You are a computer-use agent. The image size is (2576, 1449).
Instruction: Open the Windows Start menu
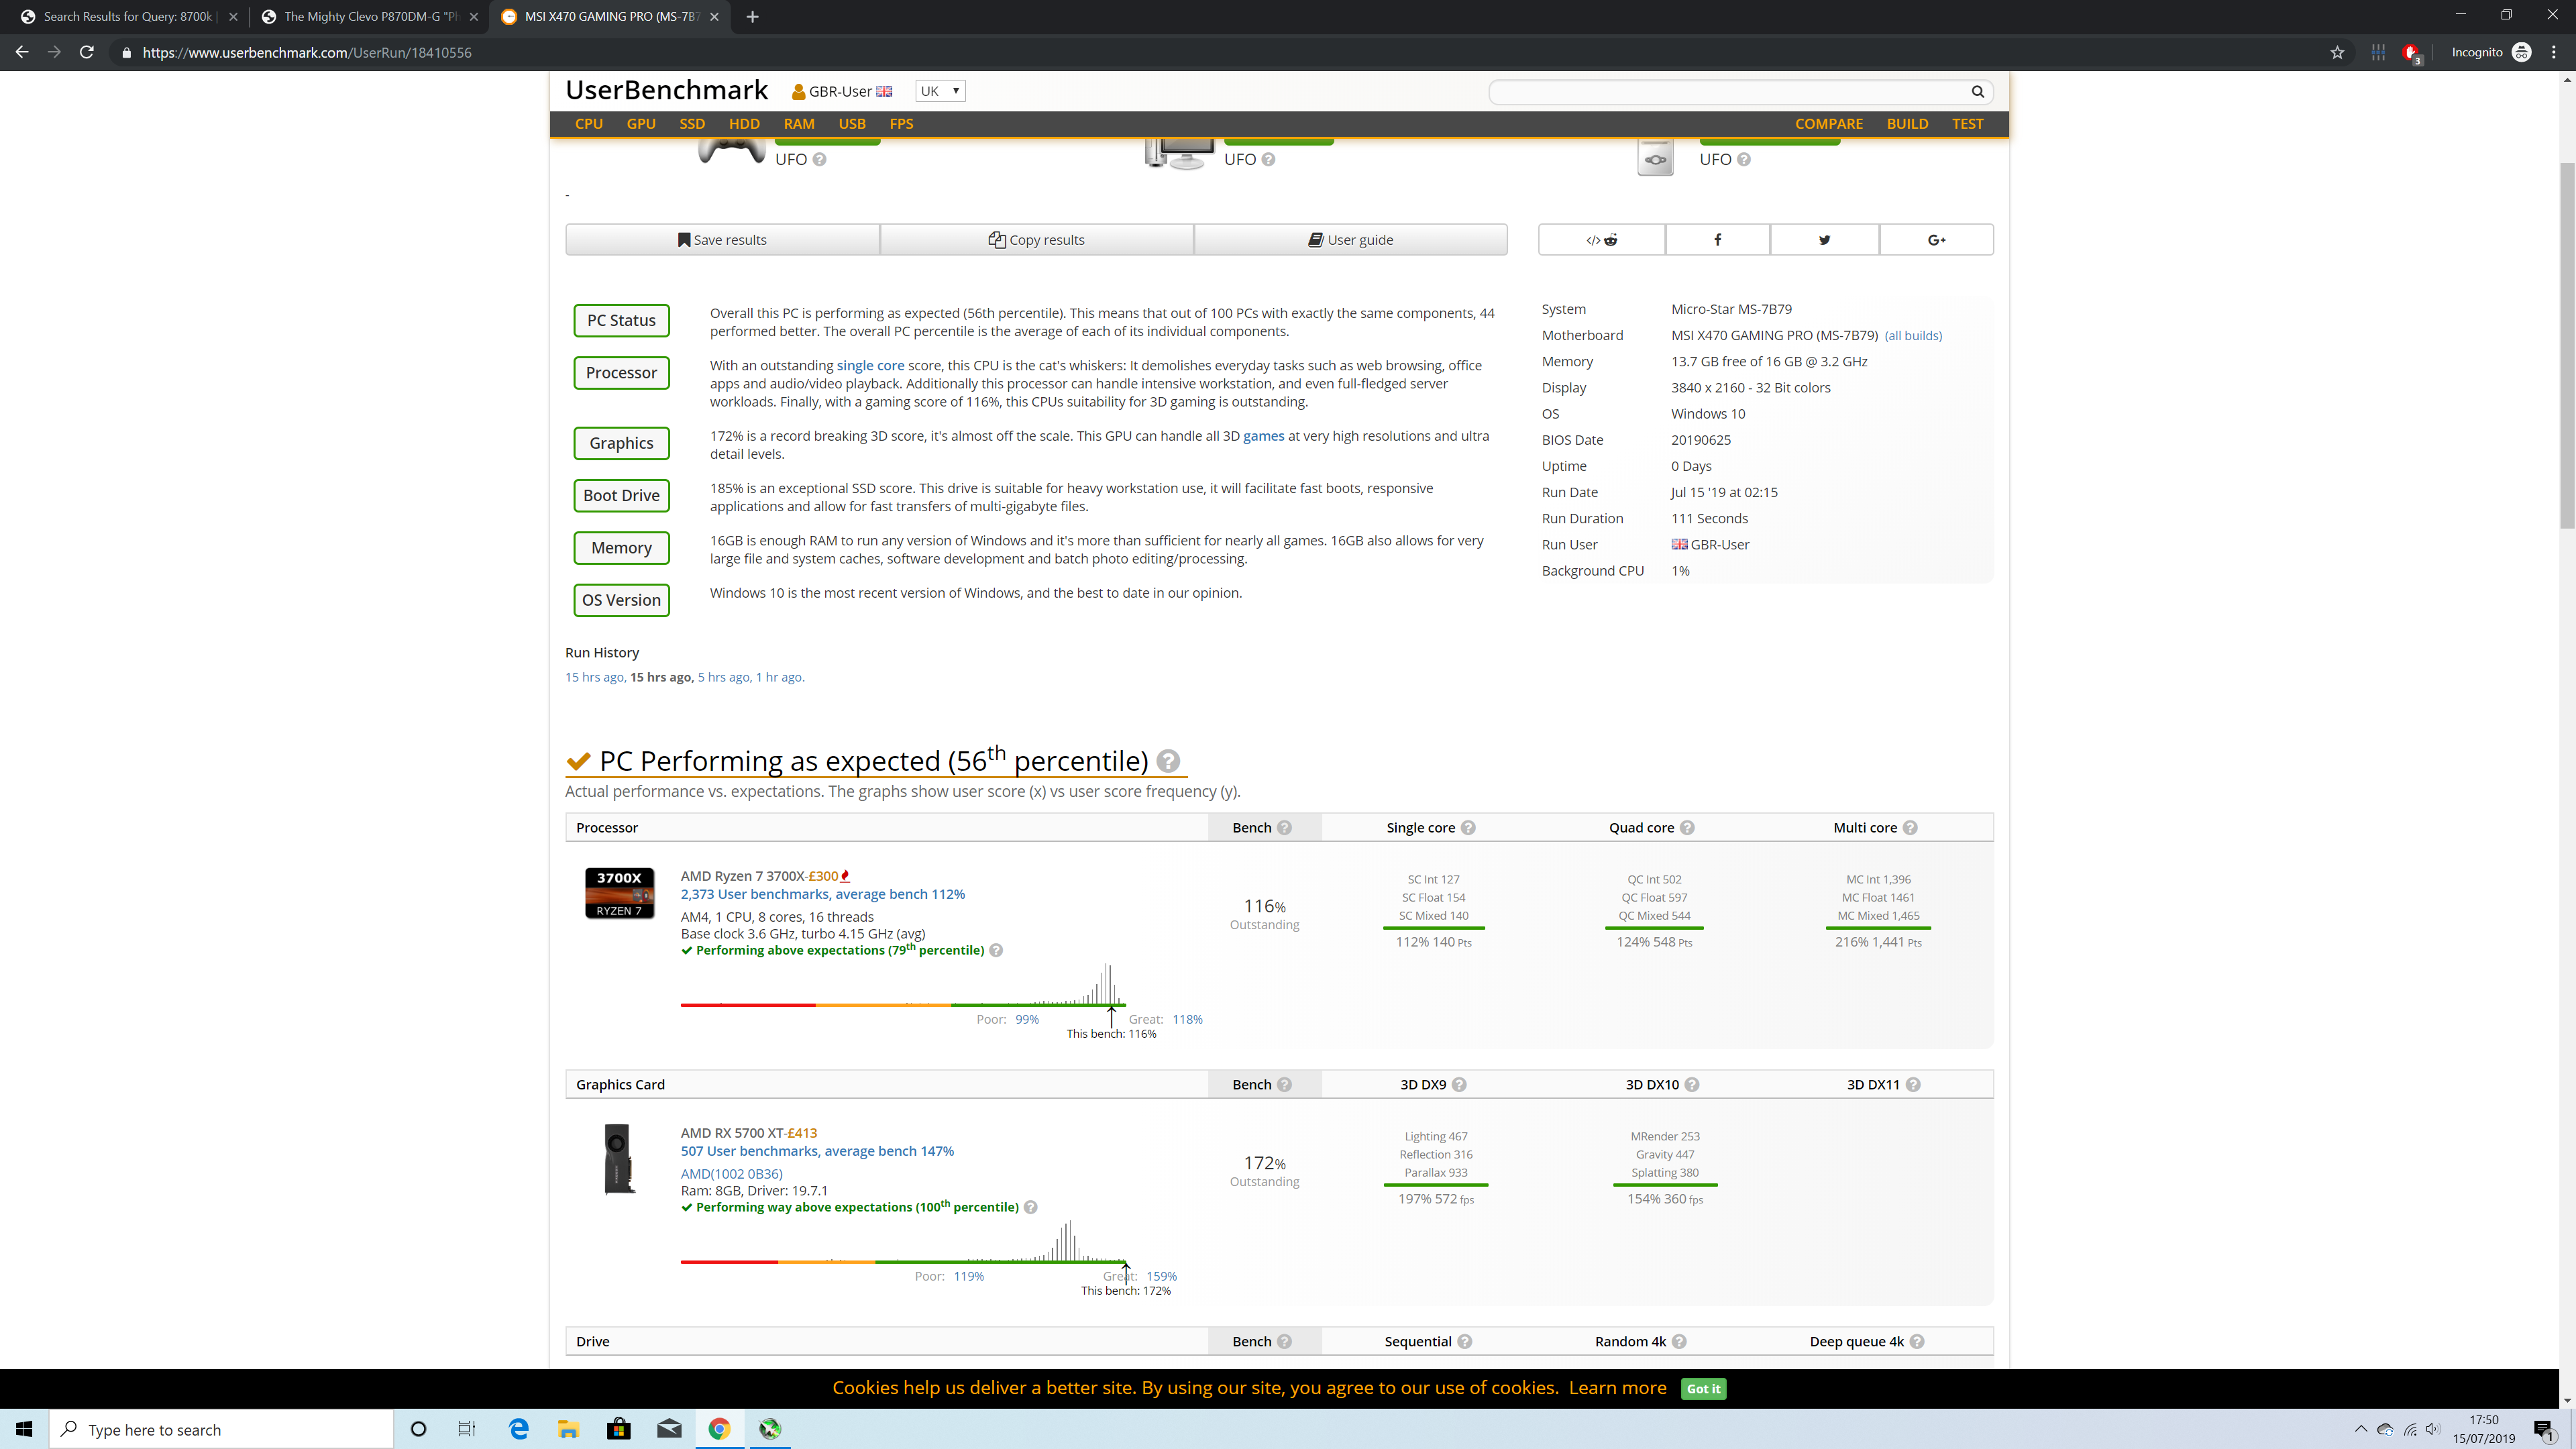click(x=24, y=1429)
